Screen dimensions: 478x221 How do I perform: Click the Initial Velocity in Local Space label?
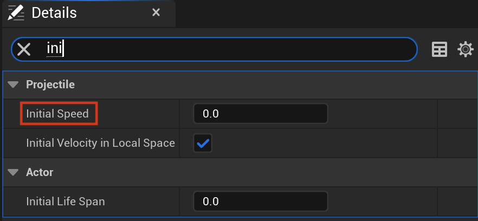pos(101,143)
